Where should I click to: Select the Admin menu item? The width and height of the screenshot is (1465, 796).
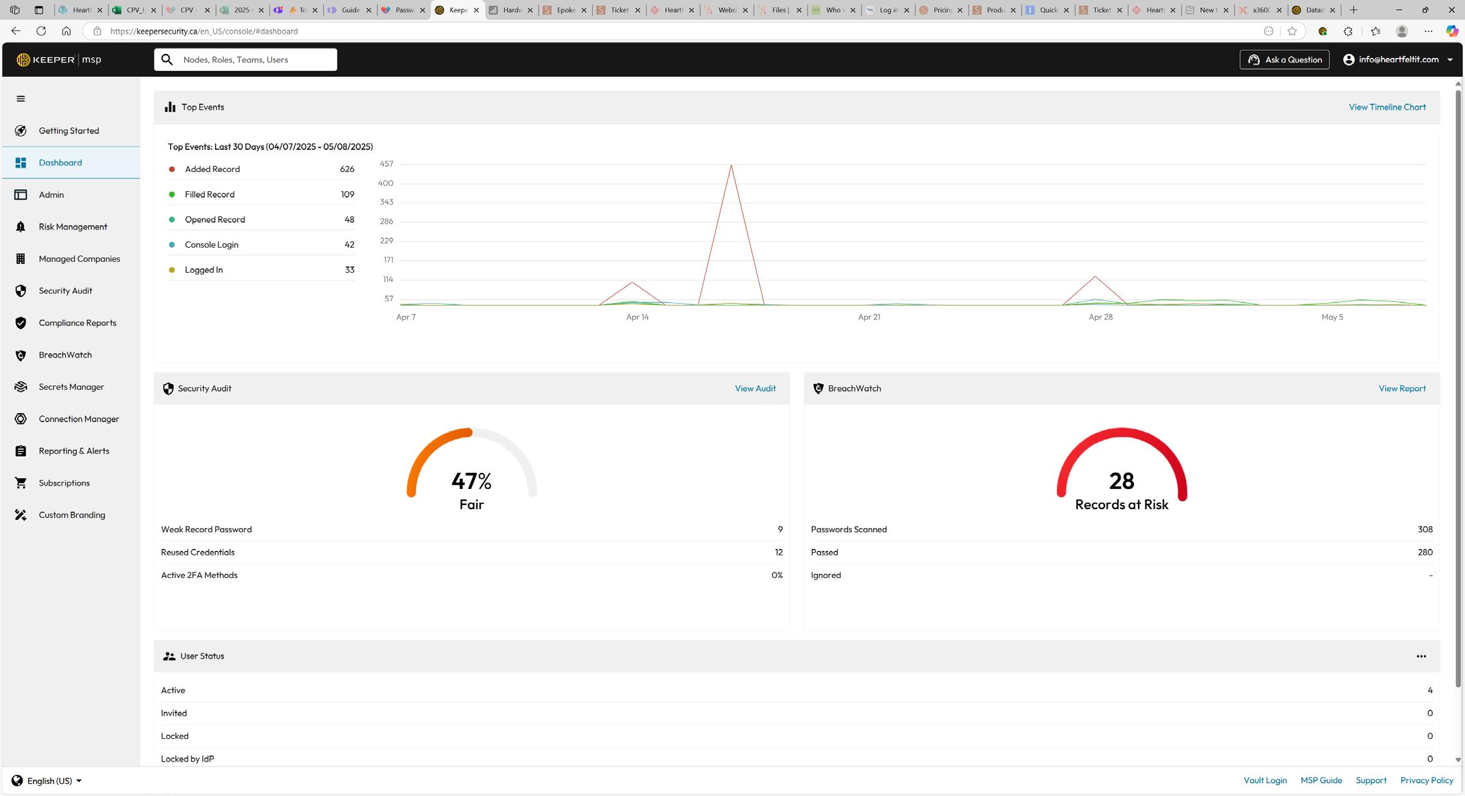(52, 194)
